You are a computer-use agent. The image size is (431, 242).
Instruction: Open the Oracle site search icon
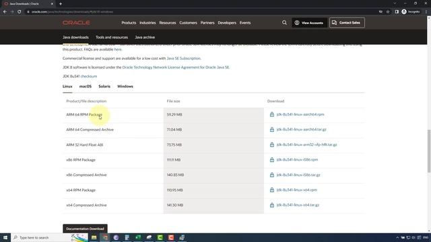point(284,23)
